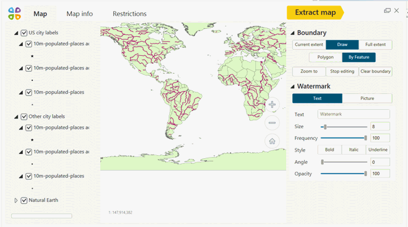The image size is (408, 227).
Task: Toggle Underline watermark style
Action: [x=378, y=150]
